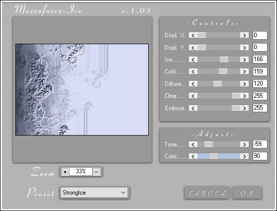Decrease Cold value with left arrow
277x211 pixels.
point(193,71)
